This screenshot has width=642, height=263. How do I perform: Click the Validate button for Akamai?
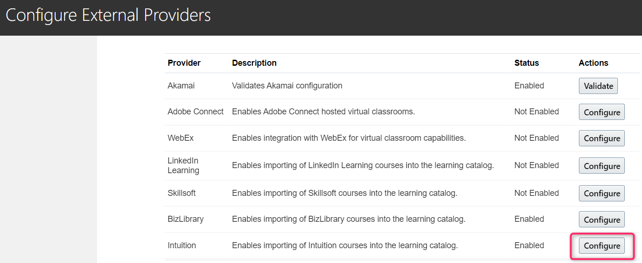click(x=598, y=86)
